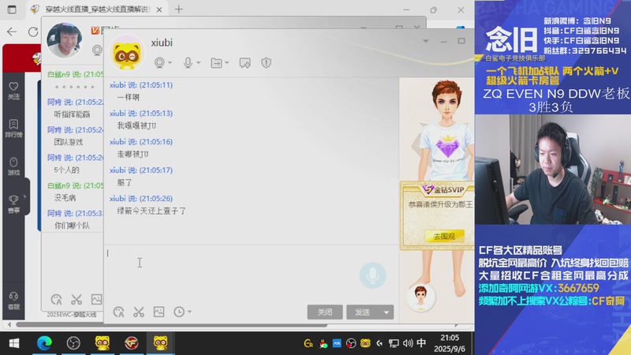
Task: Start a voice call with the microphone icon
Action: click(188, 63)
